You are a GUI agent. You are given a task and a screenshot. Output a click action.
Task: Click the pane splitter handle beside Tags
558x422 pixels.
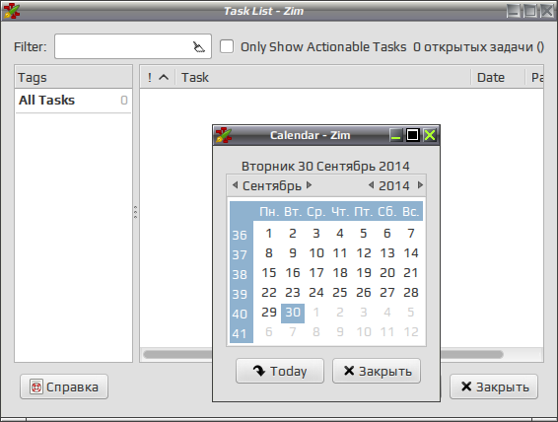click(x=136, y=212)
